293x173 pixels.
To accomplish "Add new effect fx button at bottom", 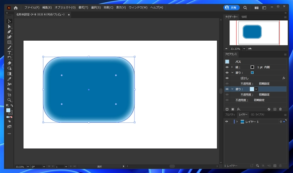I will [239, 109].
